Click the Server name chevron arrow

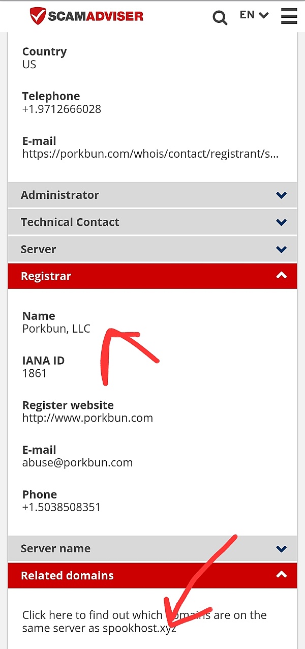tap(281, 549)
